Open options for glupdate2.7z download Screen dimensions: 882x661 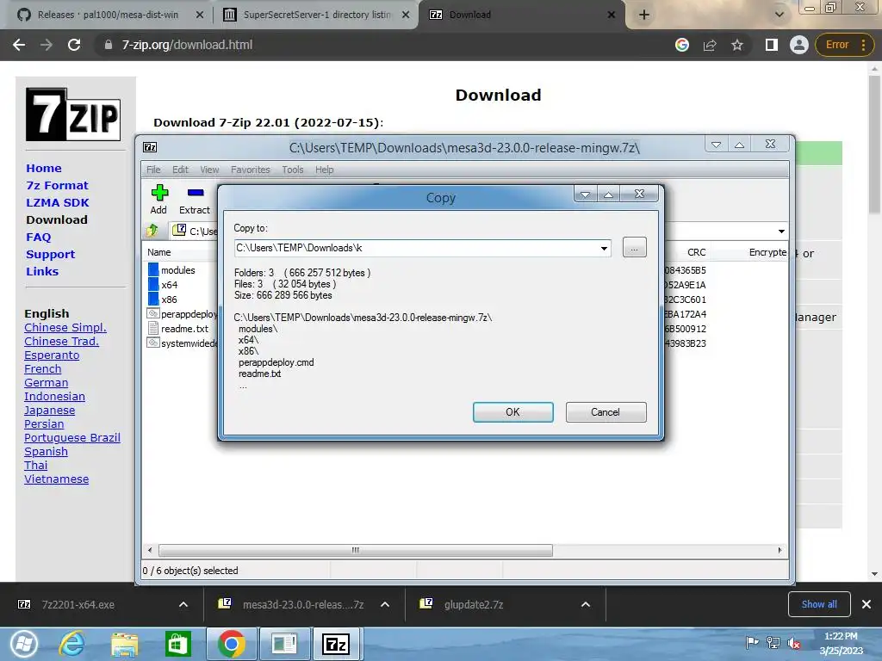tap(586, 604)
